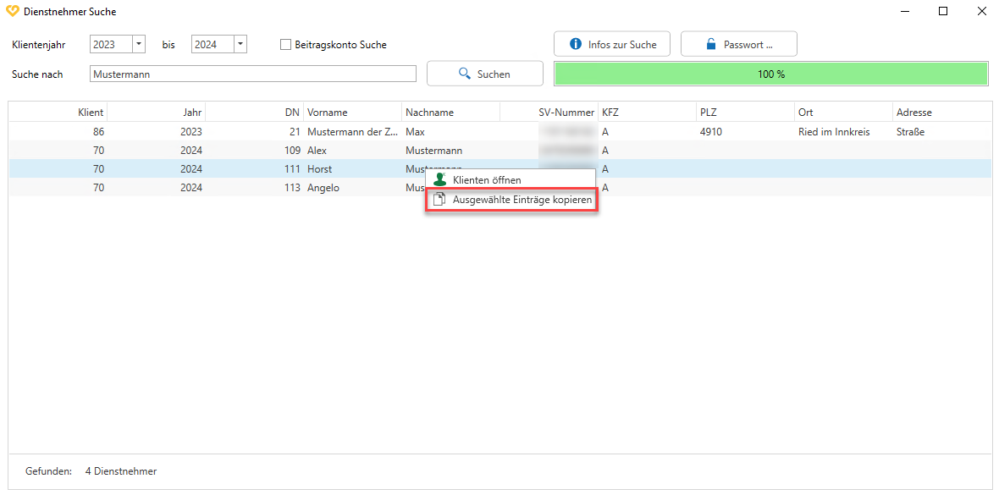
Task: Click the green 100 % progress bar
Action: (x=770, y=74)
